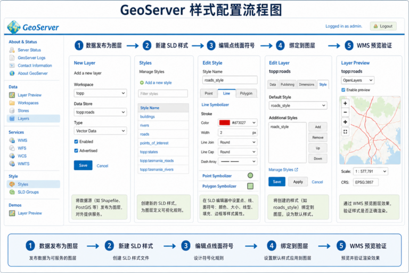
Task: Click Layer Preview icon under Data
Action: [12, 95]
